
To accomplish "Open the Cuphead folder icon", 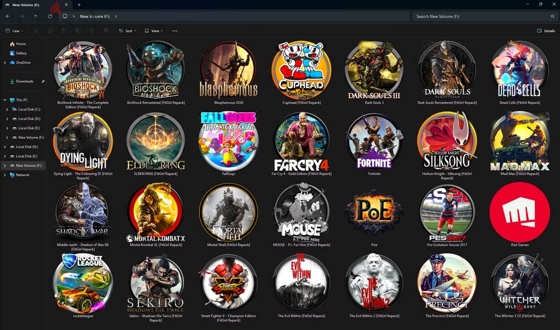I will pos(301,70).
